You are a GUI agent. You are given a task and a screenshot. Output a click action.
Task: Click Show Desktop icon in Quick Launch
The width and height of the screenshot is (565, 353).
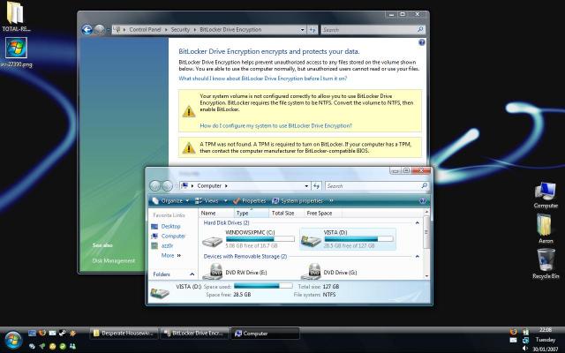(x=32, y=333)
